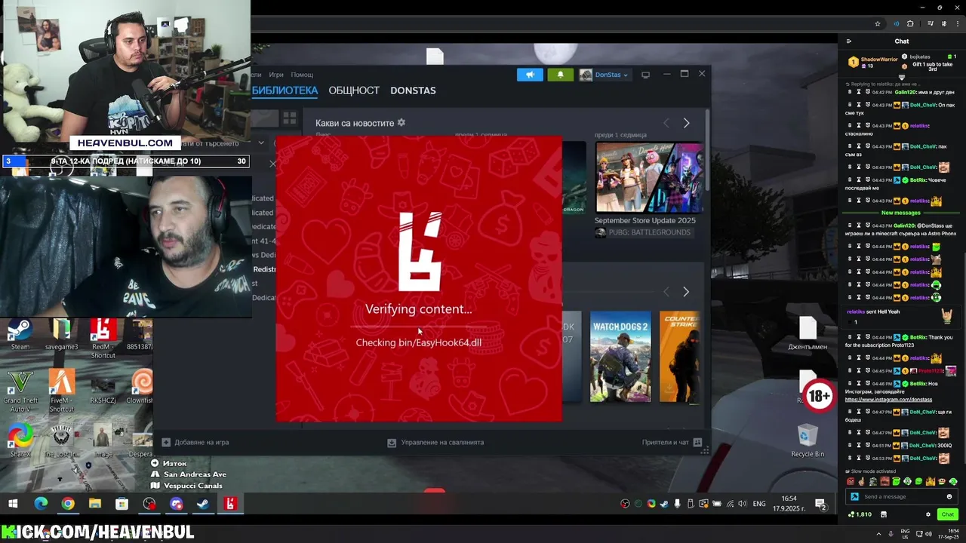Collapse chat panel toggle icon
Image resolution: width=966 pixels, height=543 pixels.
point(849,41)
